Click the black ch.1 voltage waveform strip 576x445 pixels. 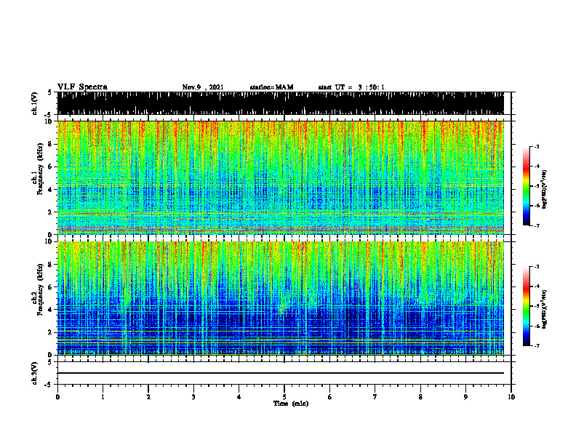(x=280, y=103)
